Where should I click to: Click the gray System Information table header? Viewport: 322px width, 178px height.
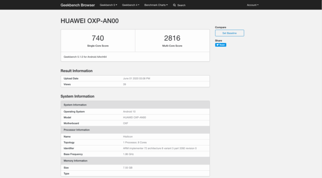135,105
